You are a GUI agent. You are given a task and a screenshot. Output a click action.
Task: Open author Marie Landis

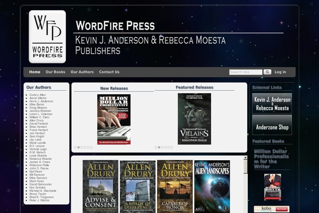click(37, 143)
